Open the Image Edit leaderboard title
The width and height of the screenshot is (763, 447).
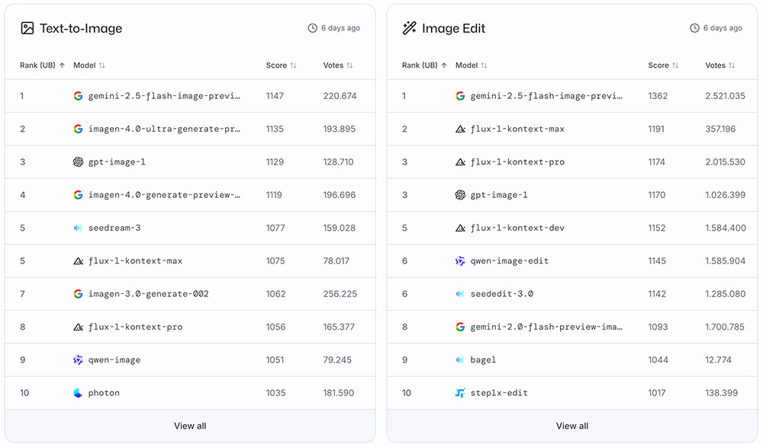pyautogui.click(x=453, y=29)
